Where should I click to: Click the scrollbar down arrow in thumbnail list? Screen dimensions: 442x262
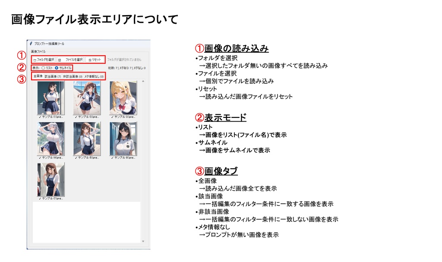(x=143, y=241)
